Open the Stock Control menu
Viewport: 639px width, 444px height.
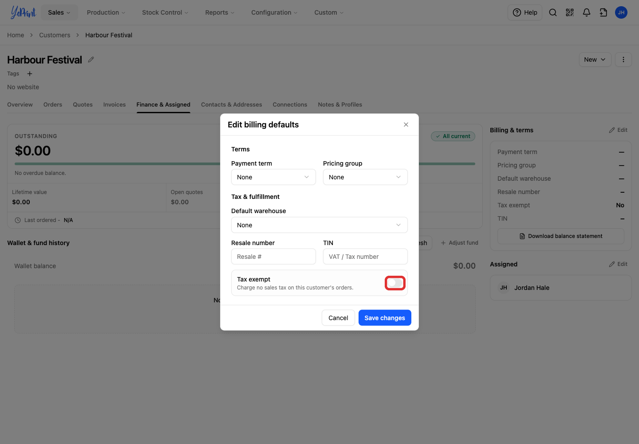coord(165,12)
